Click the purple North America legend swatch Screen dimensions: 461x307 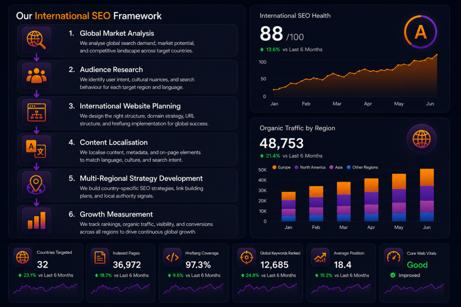coord(296,167)
